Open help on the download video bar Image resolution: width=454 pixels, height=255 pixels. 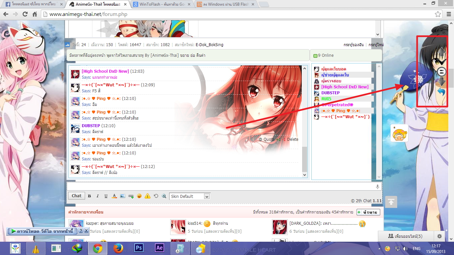tap(80, 231)
